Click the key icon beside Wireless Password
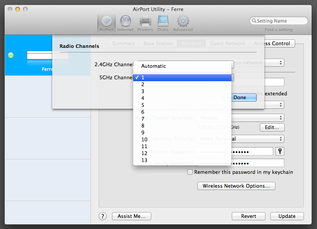 tap(280, 151)
